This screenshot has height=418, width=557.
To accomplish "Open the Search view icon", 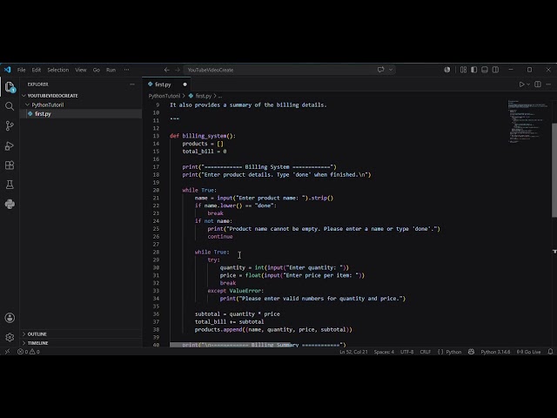I will click(x=10, y=106).
